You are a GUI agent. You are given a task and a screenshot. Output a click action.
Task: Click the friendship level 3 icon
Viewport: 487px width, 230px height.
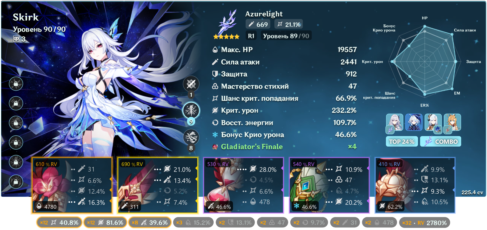[x=16, y=39]
